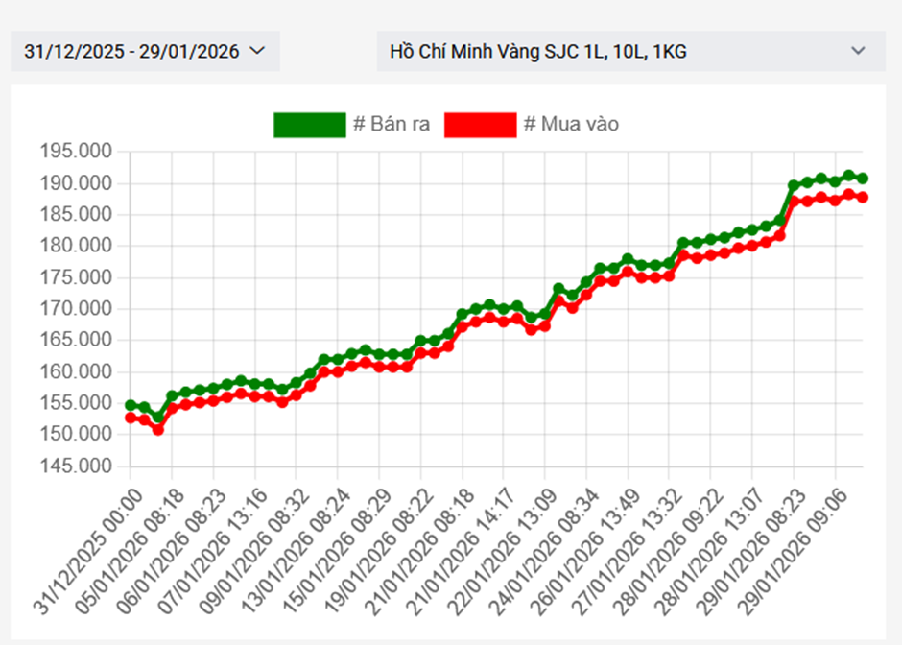Click the chevron arrow beside the date range

pyautogui.click(x=256, y=51)
